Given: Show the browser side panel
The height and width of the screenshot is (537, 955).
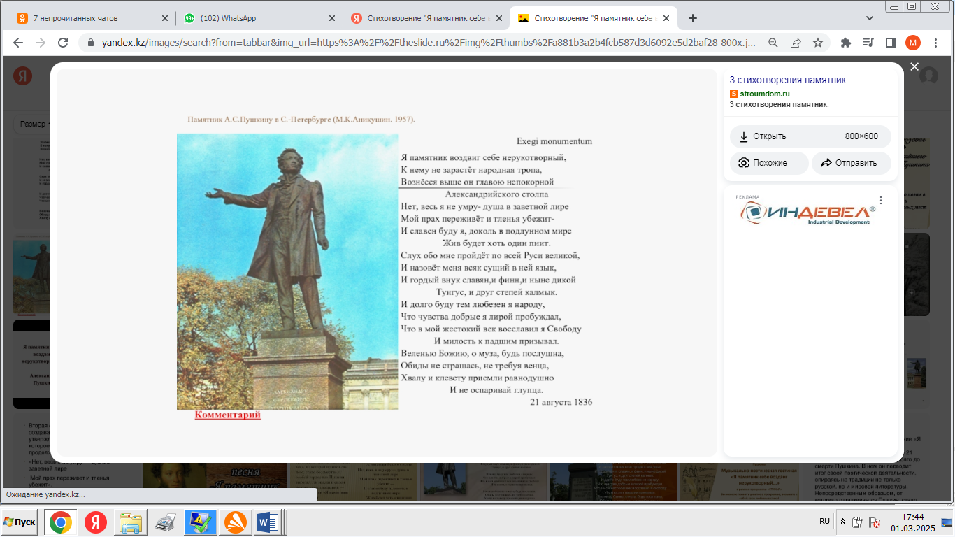Looking at the screenshot, I should coord(891,43).
